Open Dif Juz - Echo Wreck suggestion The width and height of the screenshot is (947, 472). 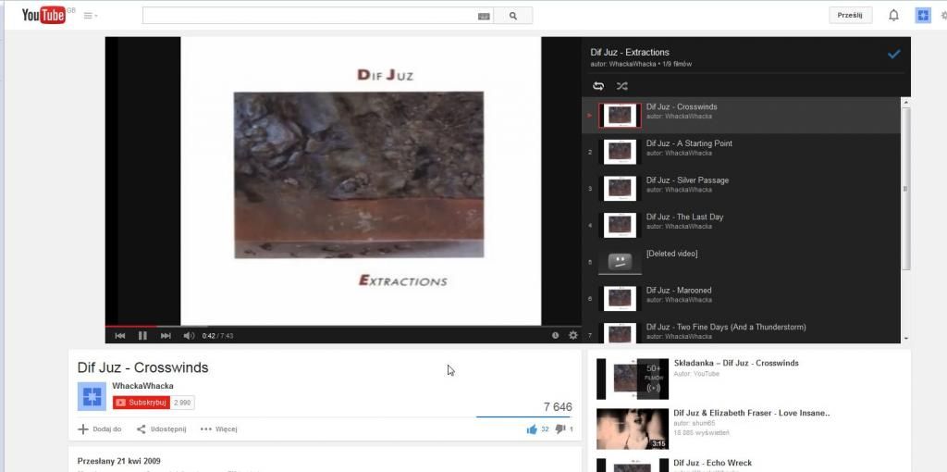point(713,463)
